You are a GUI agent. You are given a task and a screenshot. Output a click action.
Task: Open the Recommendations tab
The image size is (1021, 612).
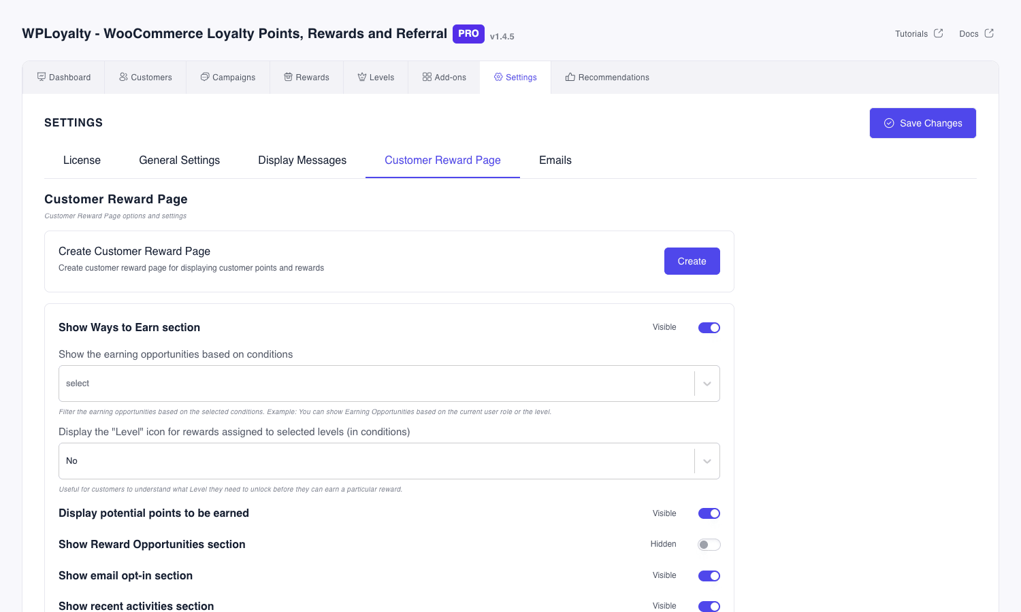607,78
